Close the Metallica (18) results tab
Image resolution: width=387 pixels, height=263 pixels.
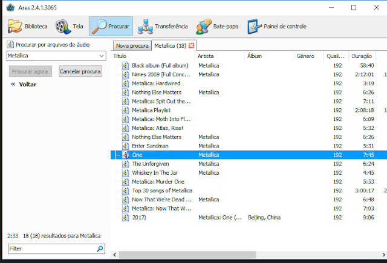191,45
